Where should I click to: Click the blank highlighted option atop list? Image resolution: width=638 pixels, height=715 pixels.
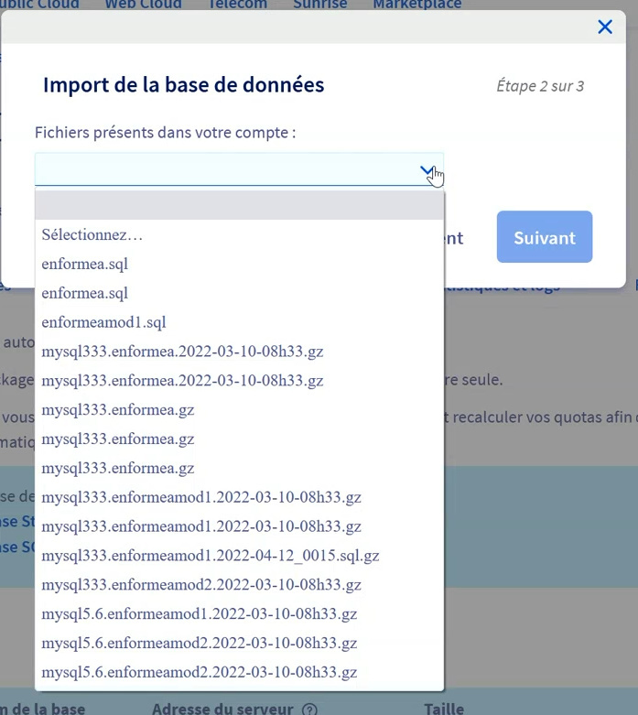pos(239,206)
